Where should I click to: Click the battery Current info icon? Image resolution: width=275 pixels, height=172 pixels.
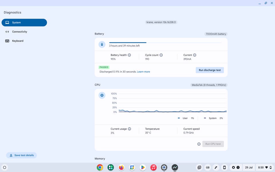[x=195, y=55]
